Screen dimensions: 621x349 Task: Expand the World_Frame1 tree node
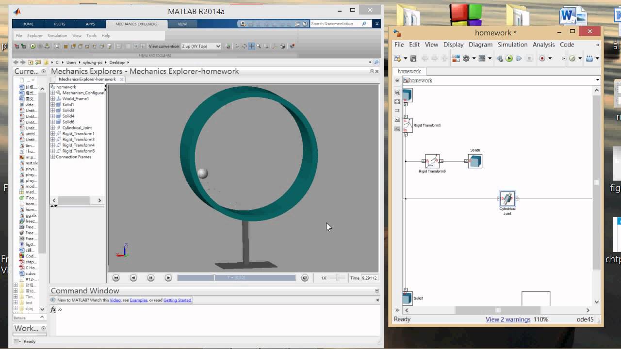[x=53, y=98]
